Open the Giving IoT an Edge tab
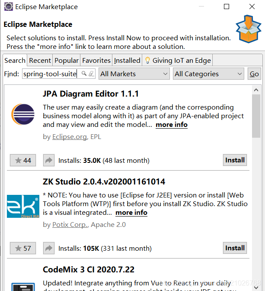The height and width of the screenshot is (291, 265). [x=178, y=61]
